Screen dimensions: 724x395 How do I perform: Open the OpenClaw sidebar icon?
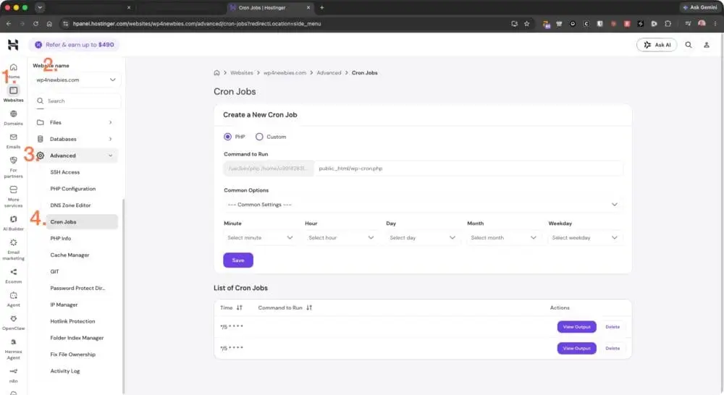point(13,319)
